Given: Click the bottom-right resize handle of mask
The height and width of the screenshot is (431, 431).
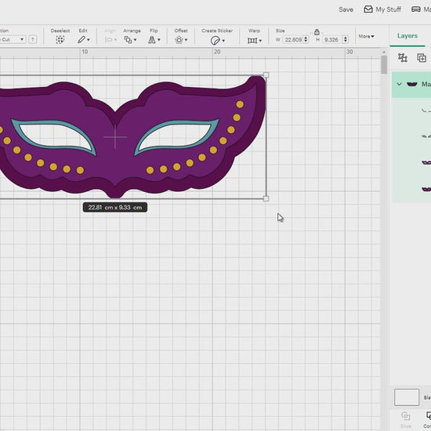Looking at the screenshot, I should point(266,198).
